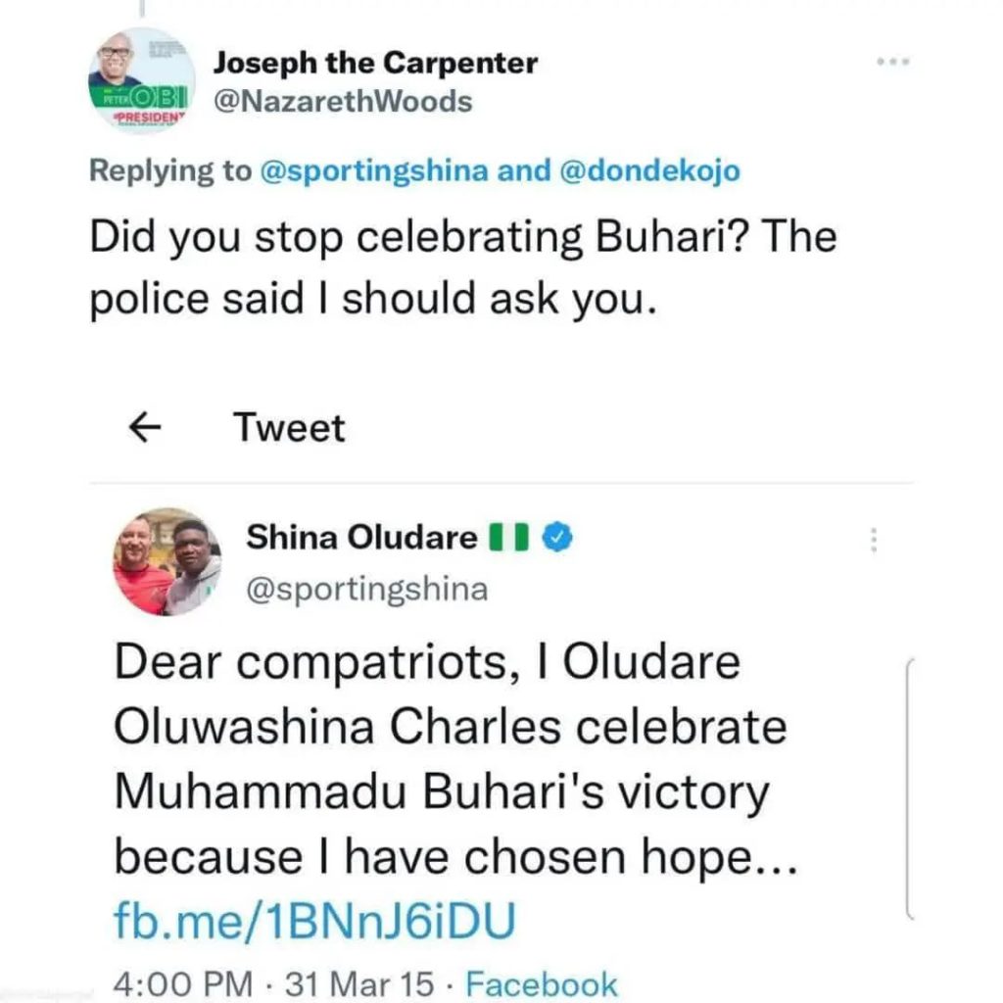This screenshot has width=1003, height=1003.
Task: Click the Tweet header title
Action: point(289,428)
